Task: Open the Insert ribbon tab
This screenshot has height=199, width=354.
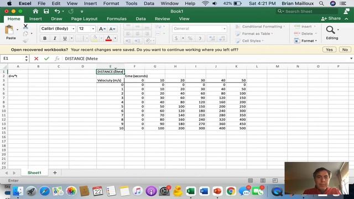Action: 35,19
